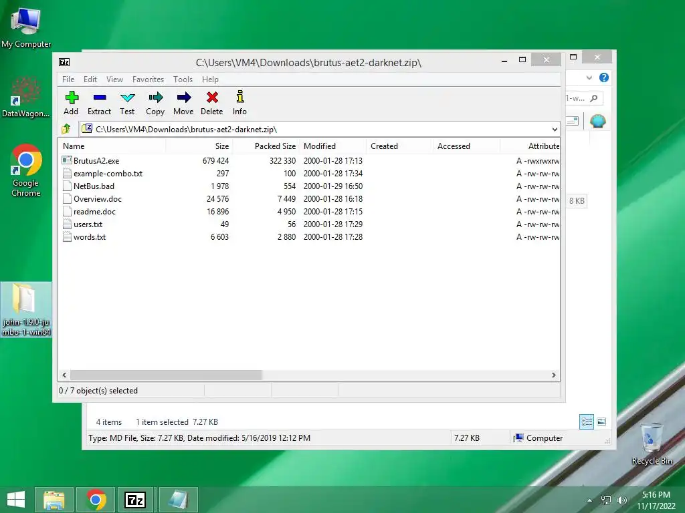Select the readme.doc file icon
This screenshot has height=513, width=685.
tap(67, 211)
